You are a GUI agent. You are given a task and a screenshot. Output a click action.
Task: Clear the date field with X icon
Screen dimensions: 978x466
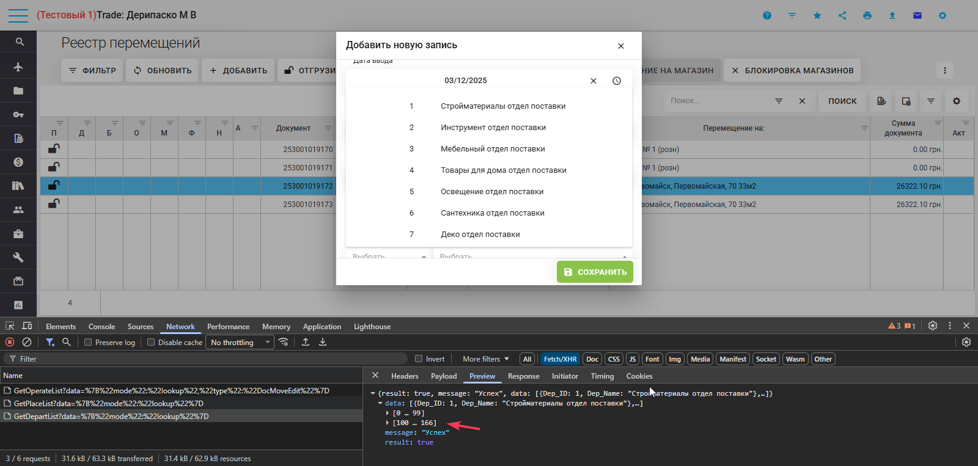[594, 81]
